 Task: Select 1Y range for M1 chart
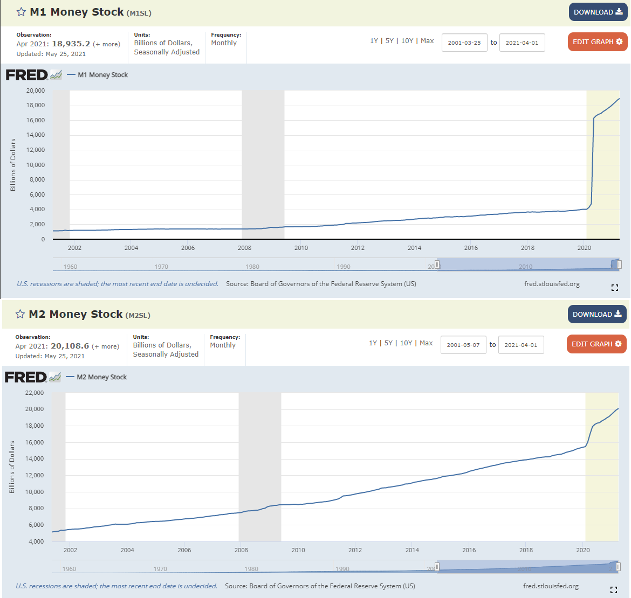(374, 41)
